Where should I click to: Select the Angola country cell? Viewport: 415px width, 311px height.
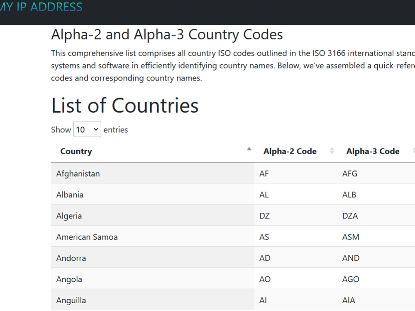pyautogui.click(x=152, y=279)
